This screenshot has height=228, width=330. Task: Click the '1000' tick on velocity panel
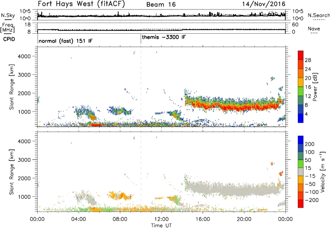tap(24, 197)
